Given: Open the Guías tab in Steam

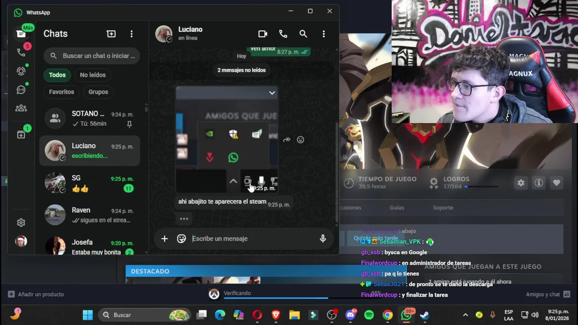Looking at the screenshot, I should click(x=397, y=208).
